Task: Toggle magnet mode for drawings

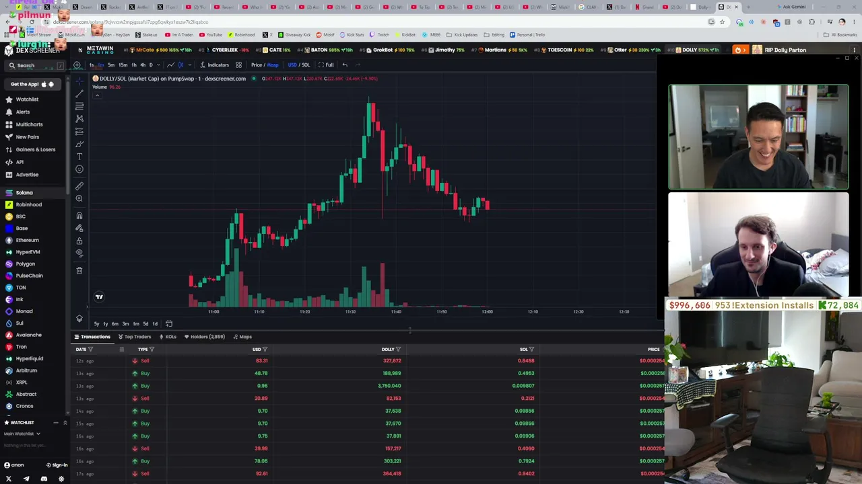Action: coord(79,216)
